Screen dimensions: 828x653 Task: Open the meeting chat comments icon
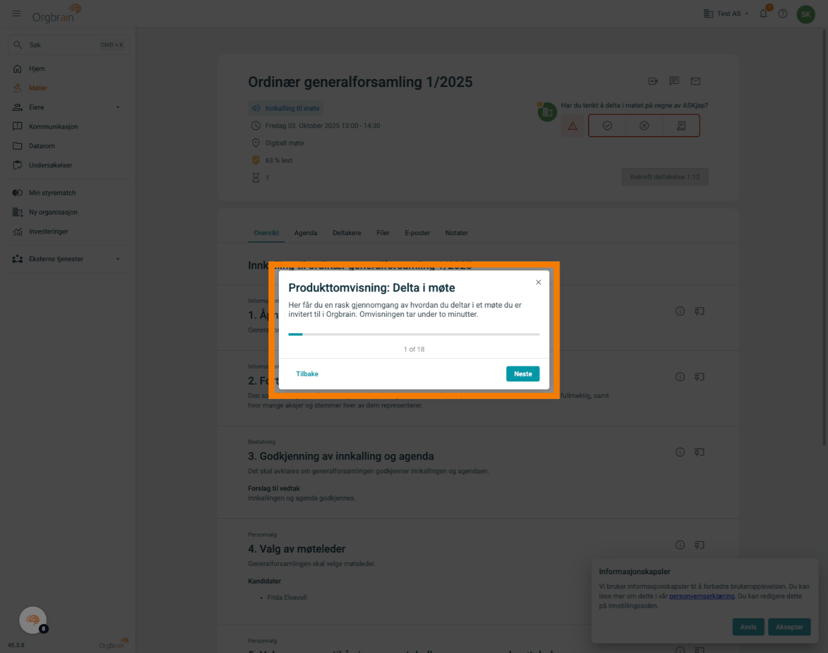[x=674, y=81]
